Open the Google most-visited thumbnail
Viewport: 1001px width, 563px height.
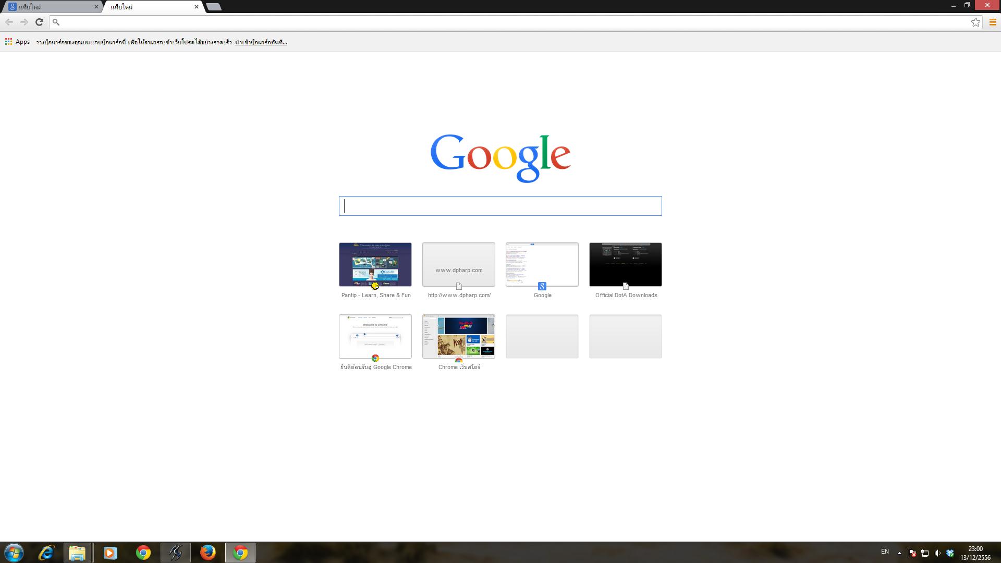[542, 264]
